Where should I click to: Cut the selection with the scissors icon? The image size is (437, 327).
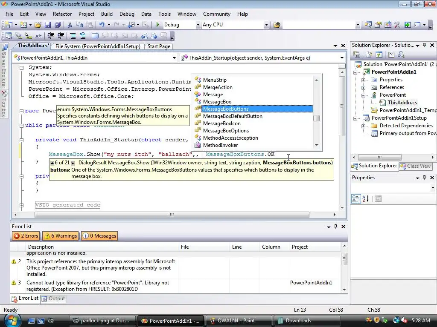click(70, 25)
